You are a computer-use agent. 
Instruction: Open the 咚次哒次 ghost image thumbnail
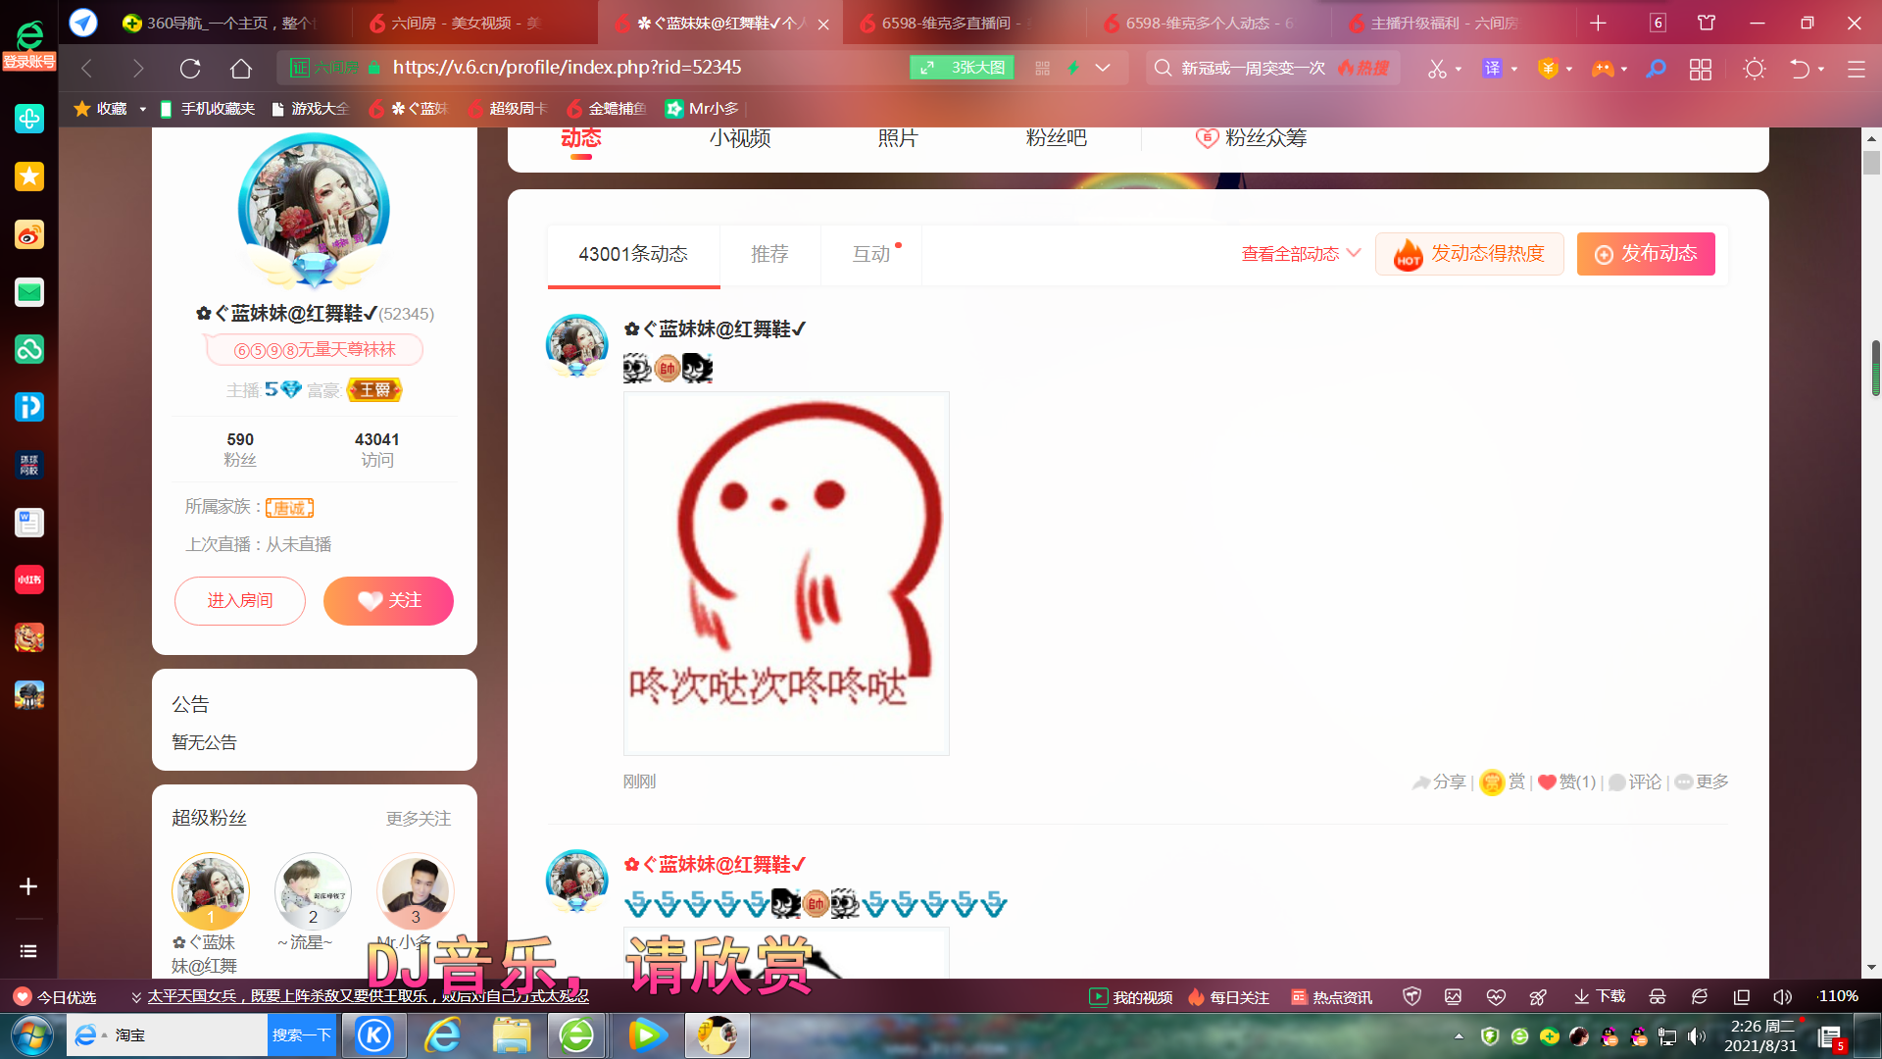[786, 574]
